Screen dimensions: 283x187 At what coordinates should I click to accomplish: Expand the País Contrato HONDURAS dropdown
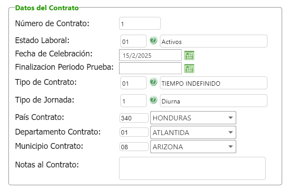point(231,118)
